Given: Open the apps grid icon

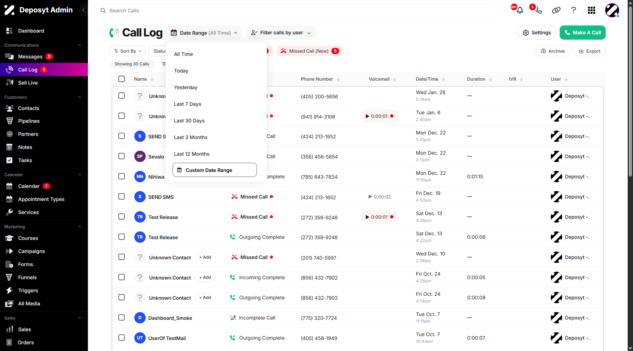Looking at the screenshot, I should tap(591, 10).
